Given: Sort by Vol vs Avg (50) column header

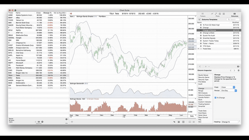Looking at the screenshot, I should coord(60,13).
